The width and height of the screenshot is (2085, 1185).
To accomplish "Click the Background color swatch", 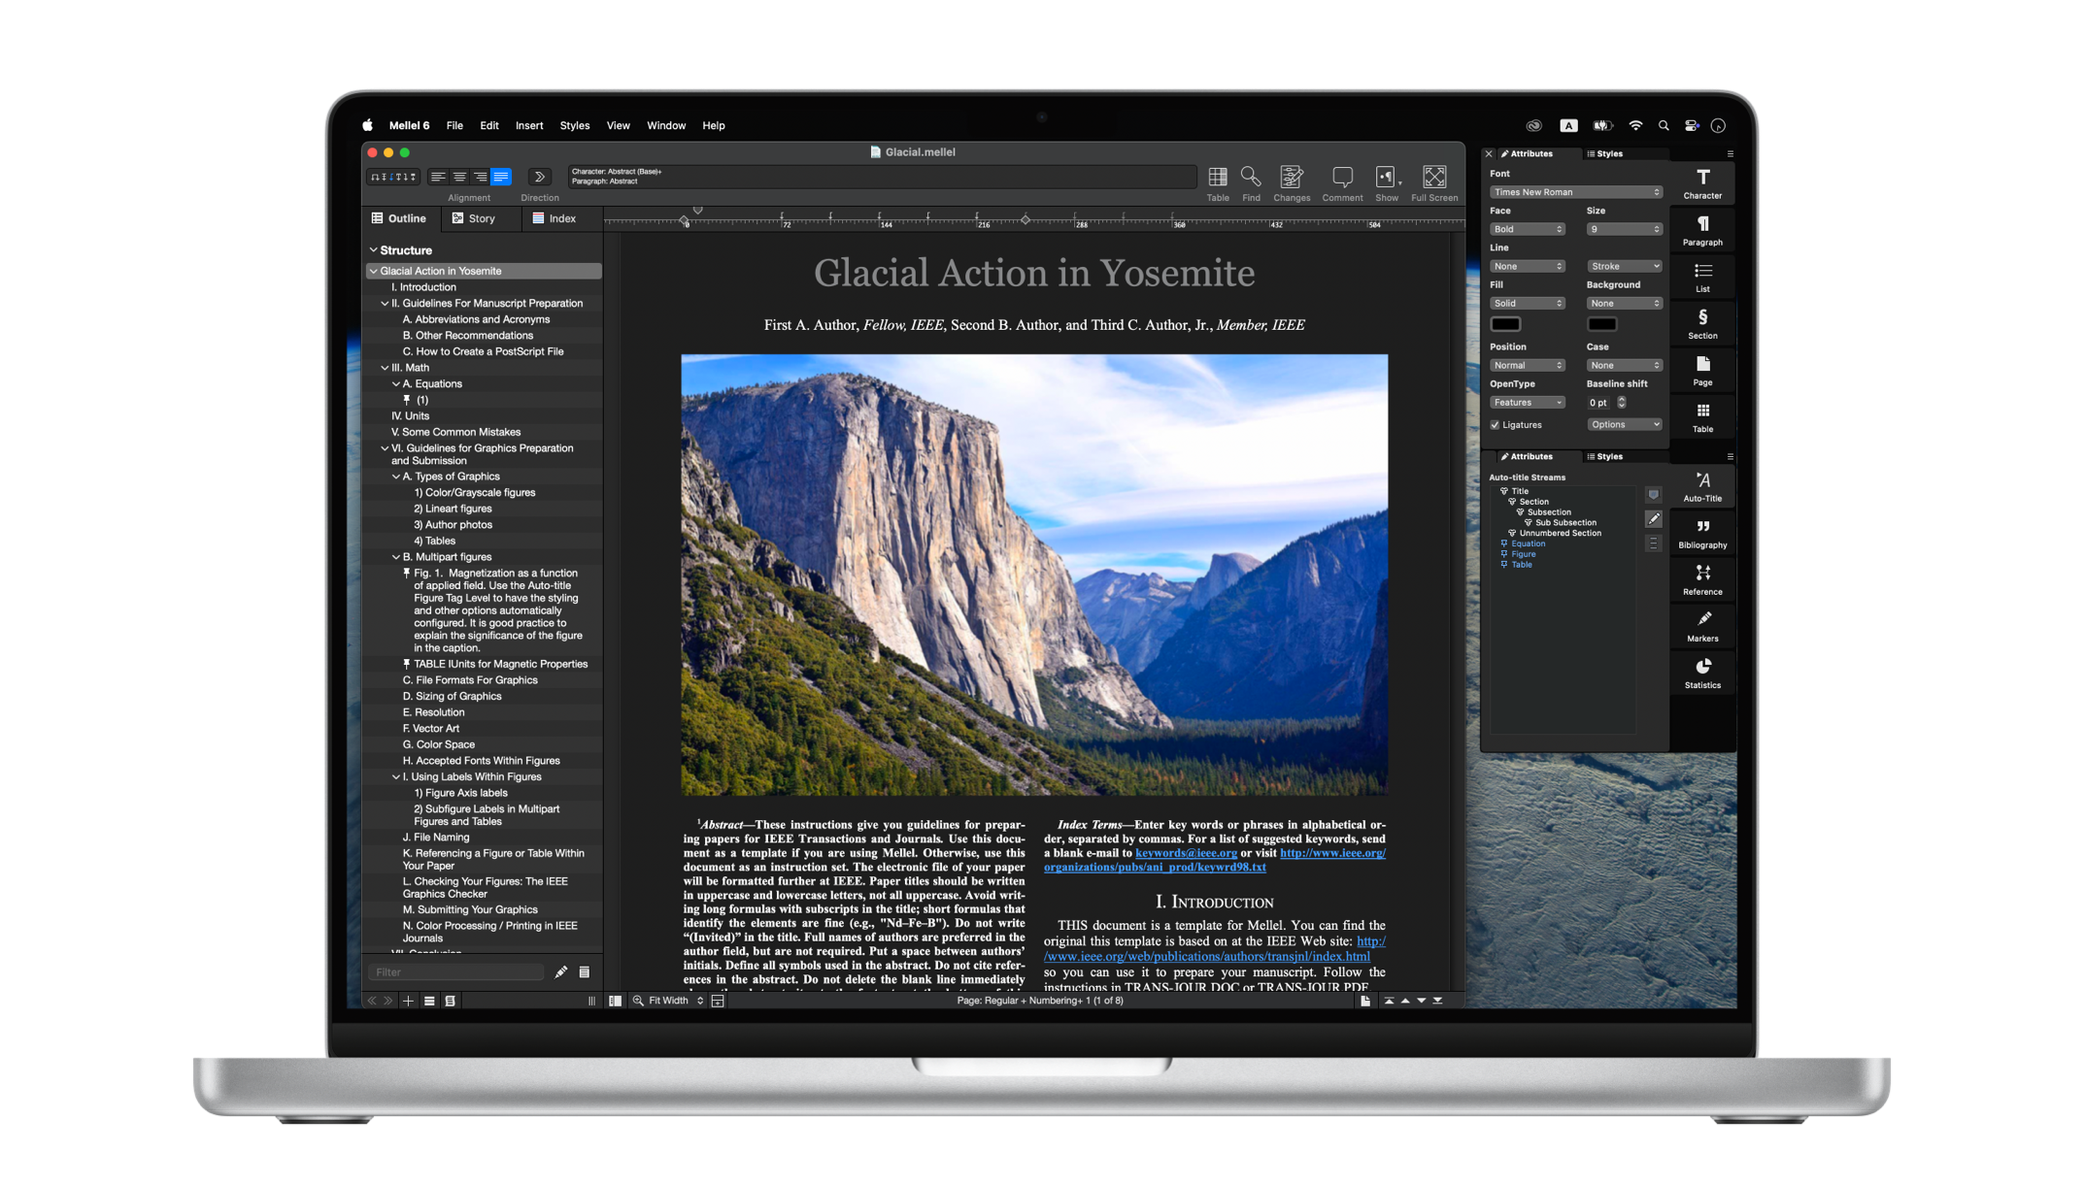I will (1601, 323).
